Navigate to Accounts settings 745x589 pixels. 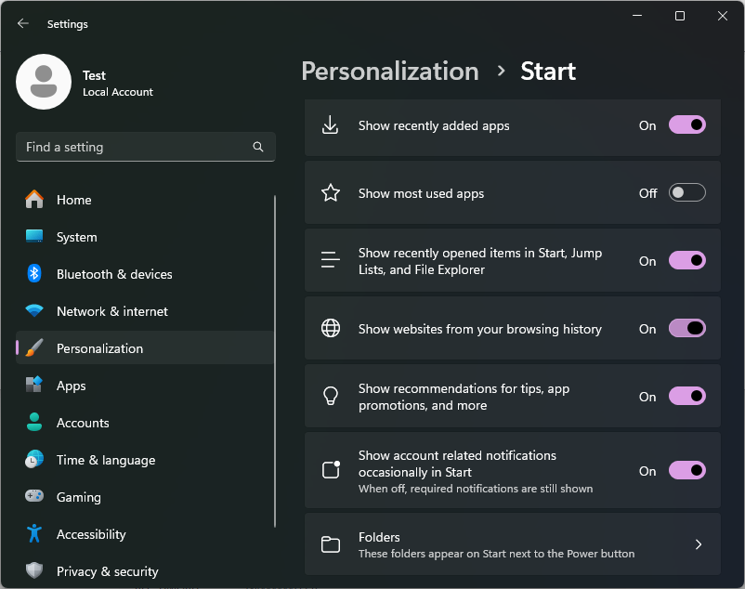[x=145, y=423]
